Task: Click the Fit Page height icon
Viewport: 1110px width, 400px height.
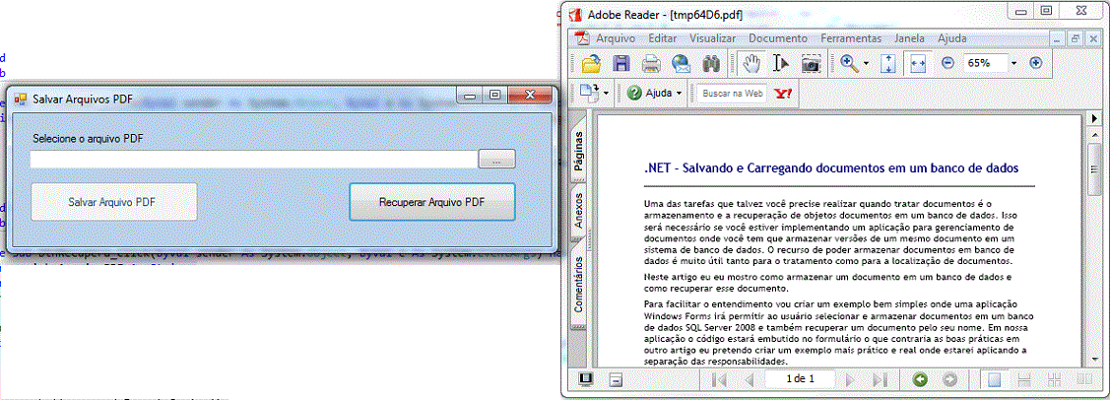Action: 888,64
